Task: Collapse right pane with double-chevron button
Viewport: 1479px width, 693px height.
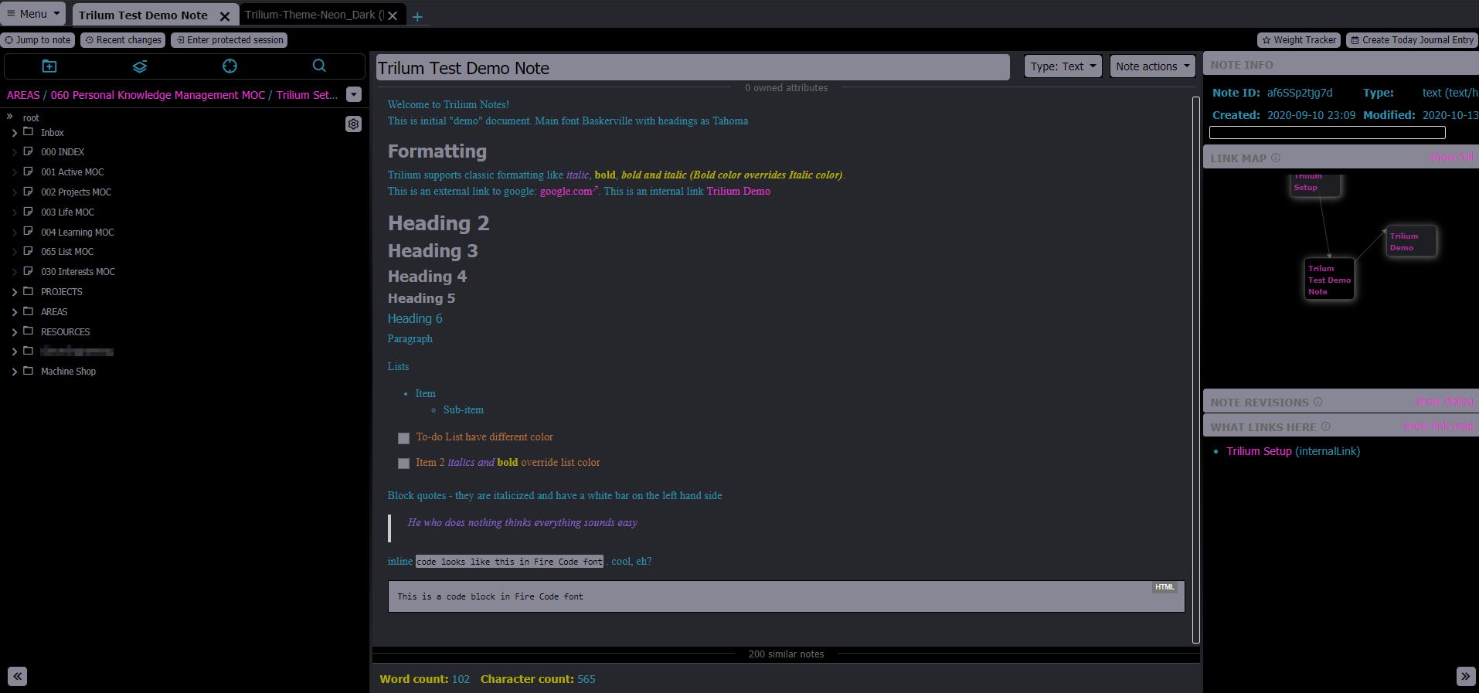Action: click(x=1465, y=676)
